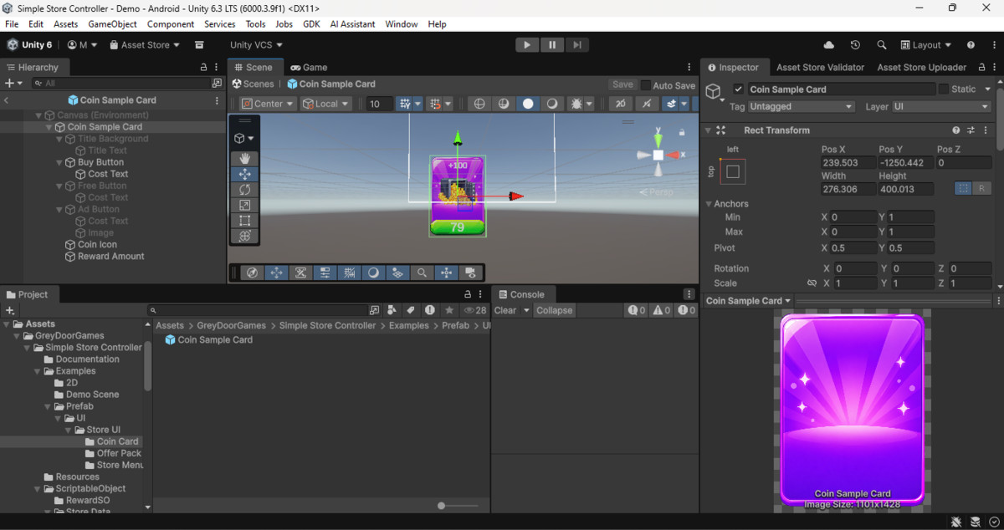The width and height of the screenshot is (1004, 530).
Task: Click the Package Manager icon in the top toolbar
Action: tap(199, 45)
